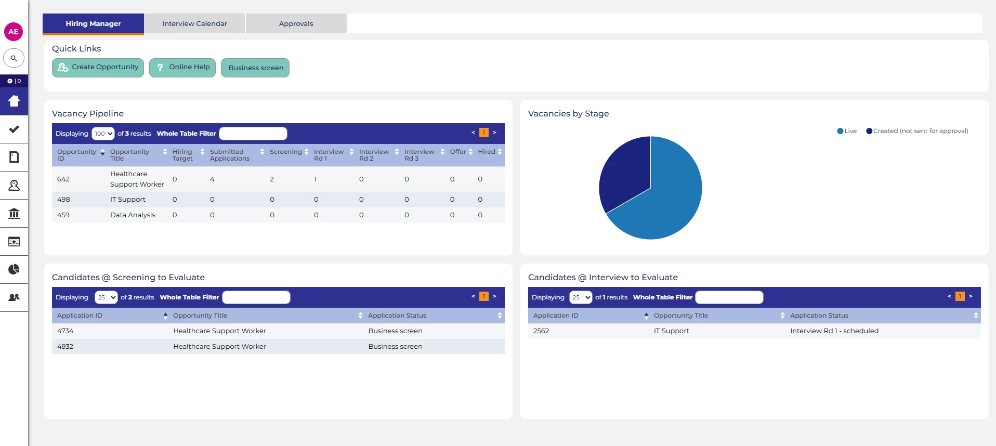996x446 pixels.
Task: Open the calendar schedule icon in sidebar
Action: click(14, 241)
